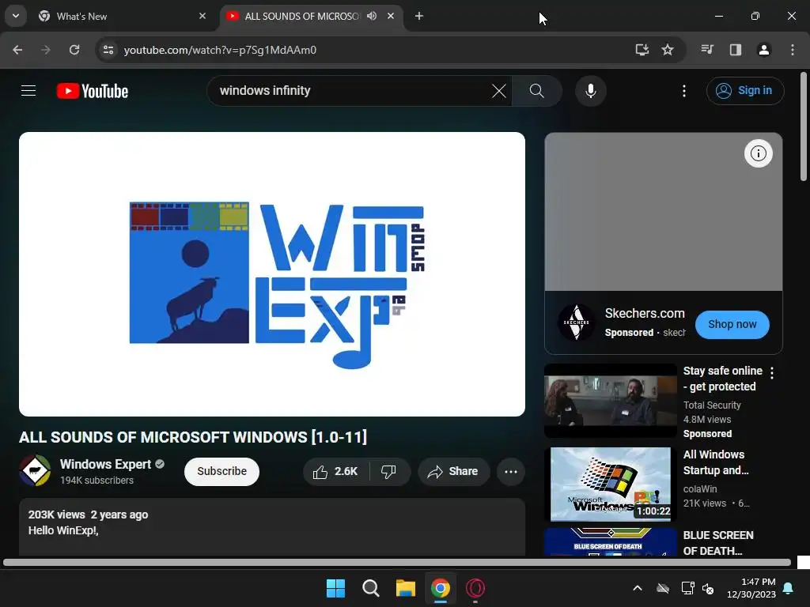Open Chrome side panel

(x=736, y=50)
